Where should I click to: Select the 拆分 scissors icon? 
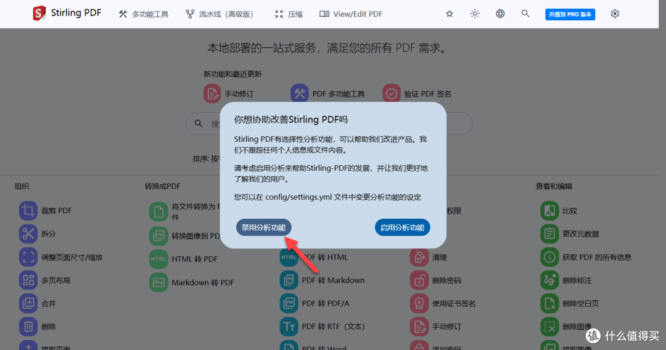pyautogui.click(x=28, y=234)
